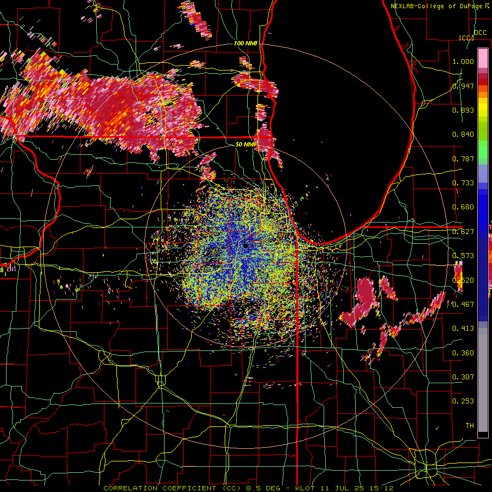Click the 100 NMI range ring label
The image size is (492, 492).
pos(245,43)
